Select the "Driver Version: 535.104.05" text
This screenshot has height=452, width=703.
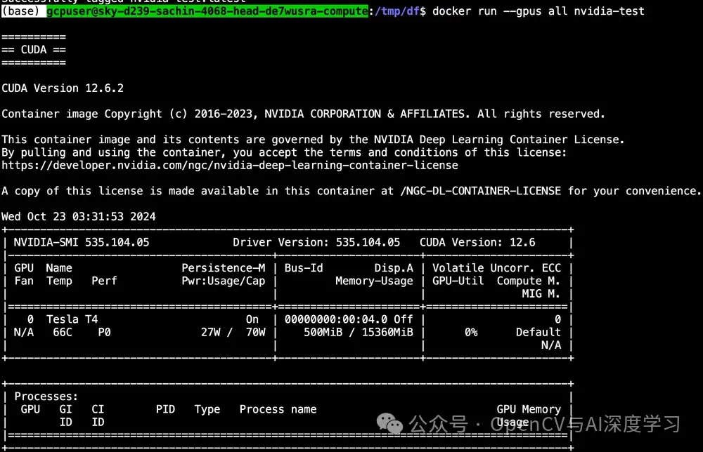click(316, 243)
